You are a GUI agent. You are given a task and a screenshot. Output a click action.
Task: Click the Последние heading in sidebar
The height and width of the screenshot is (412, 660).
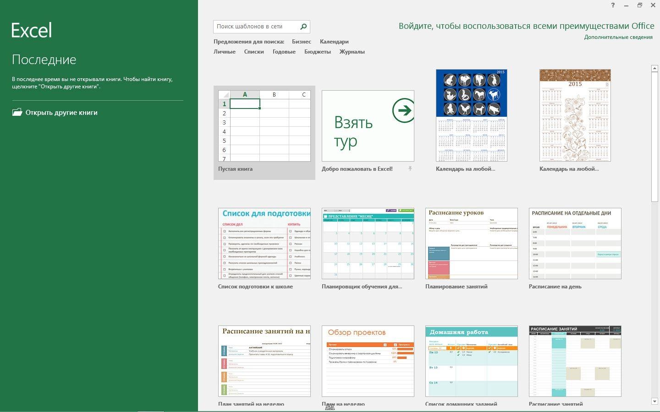pos(44,60)
